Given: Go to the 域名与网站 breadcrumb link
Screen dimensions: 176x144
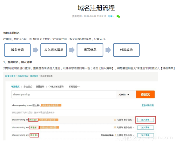Looking at the screenshot, I should [x=23, y=76].
